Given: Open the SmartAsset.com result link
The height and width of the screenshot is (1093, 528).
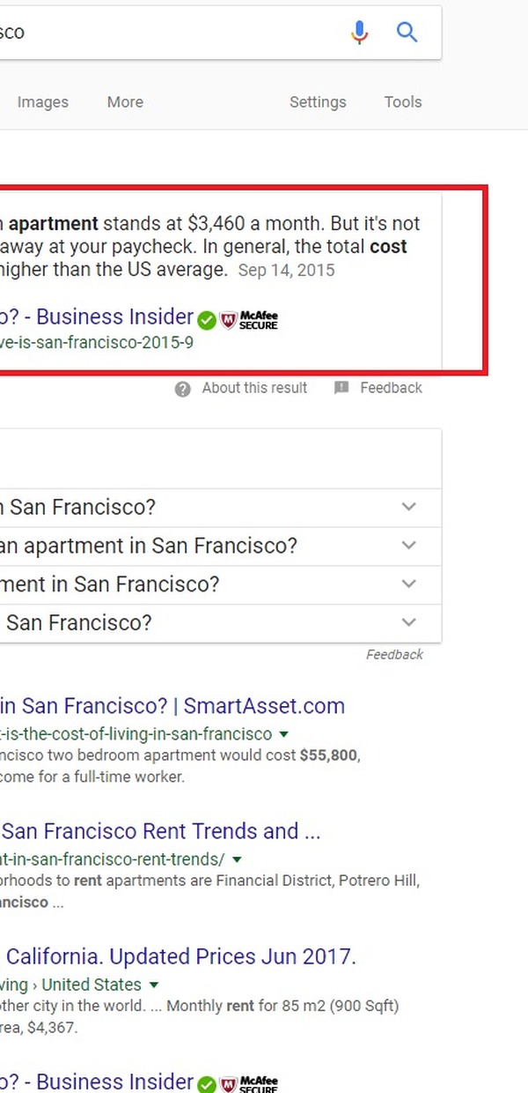Looking at the screenshot, I should 172,706.
